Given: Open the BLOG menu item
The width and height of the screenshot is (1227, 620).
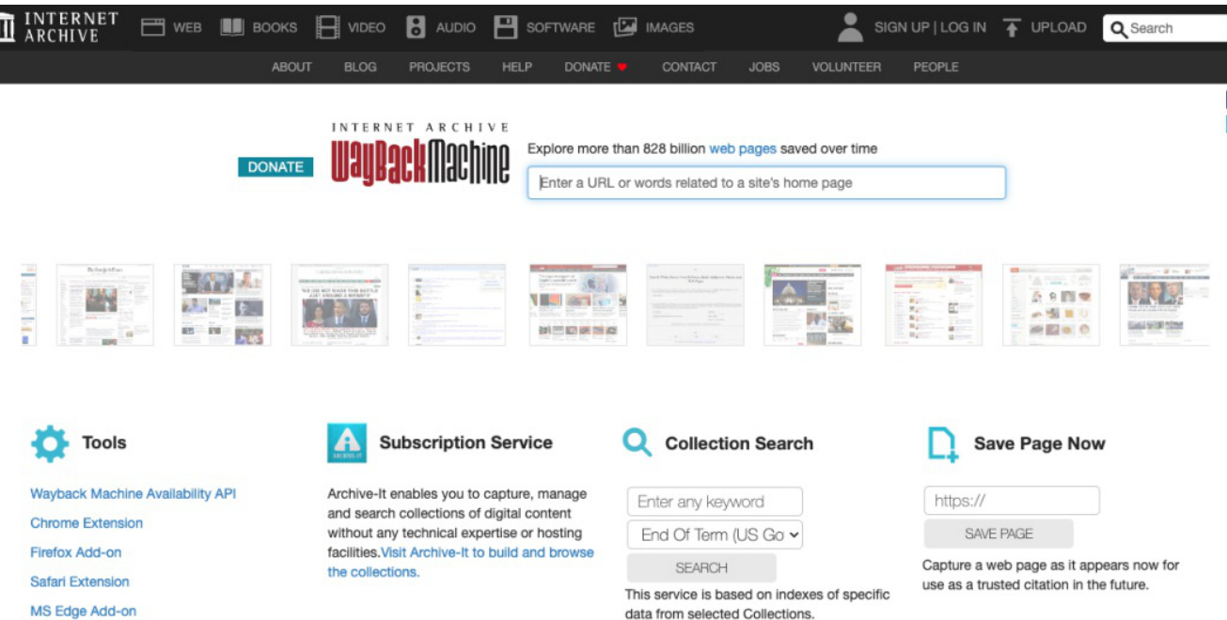Looking at the screenshot, I should point(360,67).
